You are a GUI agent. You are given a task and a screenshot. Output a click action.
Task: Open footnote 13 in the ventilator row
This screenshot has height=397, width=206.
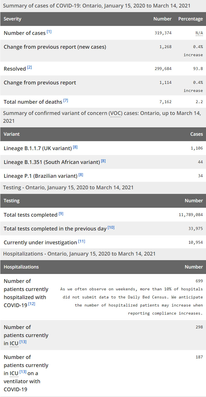[23, 372]
